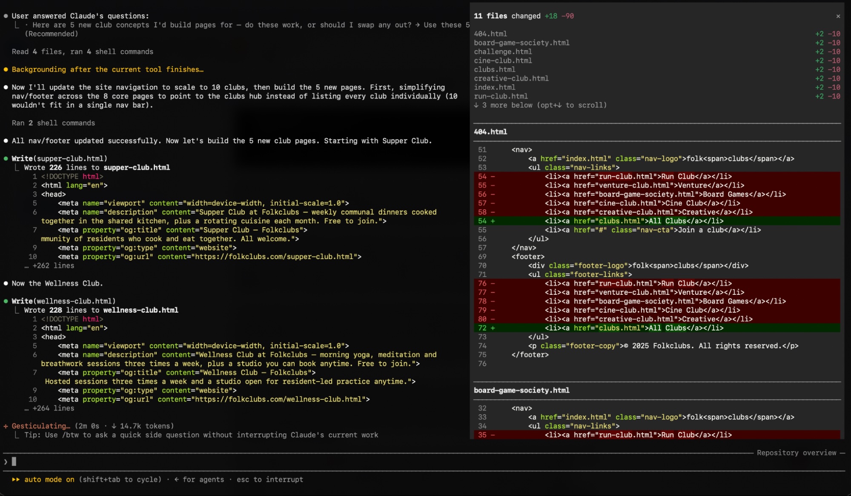Click the 'Gesticulating…' status text
Image resolution: width=851 pixels, height=496 pixels.
point(41,426)
